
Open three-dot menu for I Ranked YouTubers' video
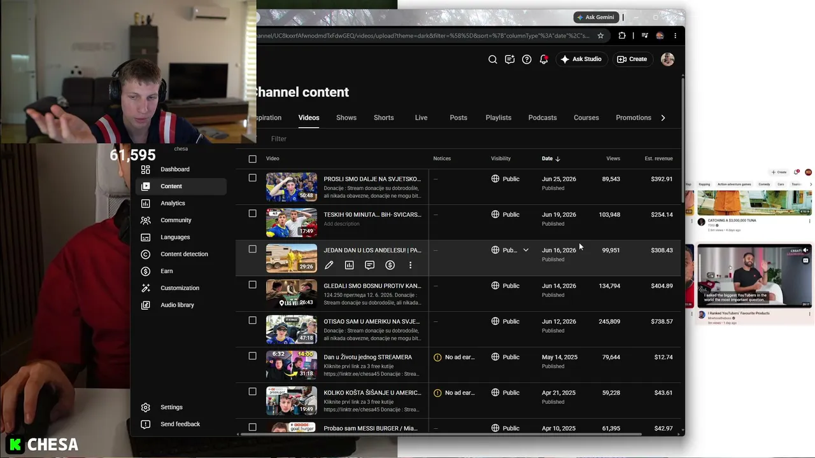point(810,314)
